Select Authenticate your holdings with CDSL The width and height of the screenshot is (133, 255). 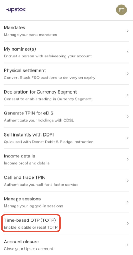click(x=39, y=121)
